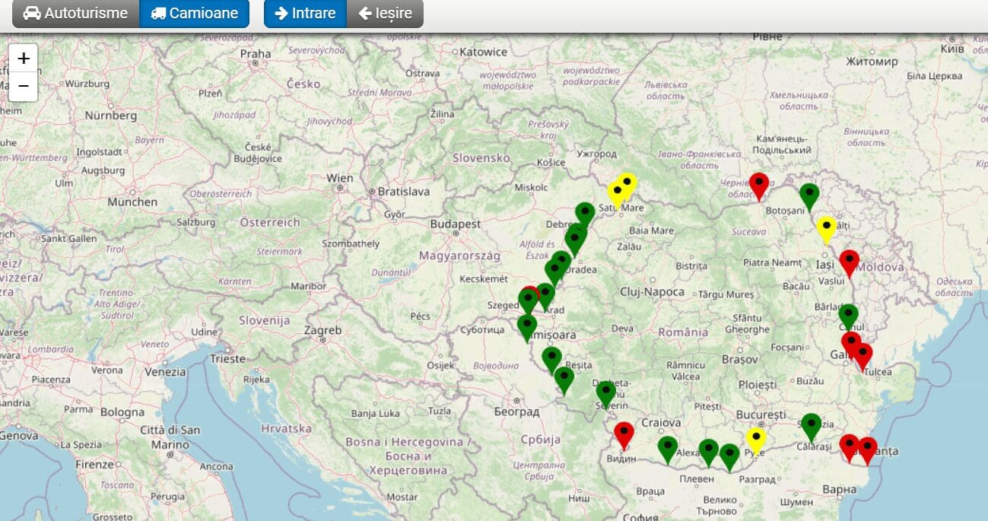
Task: Switch to Ieșire direction
Action: (x=385, y=14)
